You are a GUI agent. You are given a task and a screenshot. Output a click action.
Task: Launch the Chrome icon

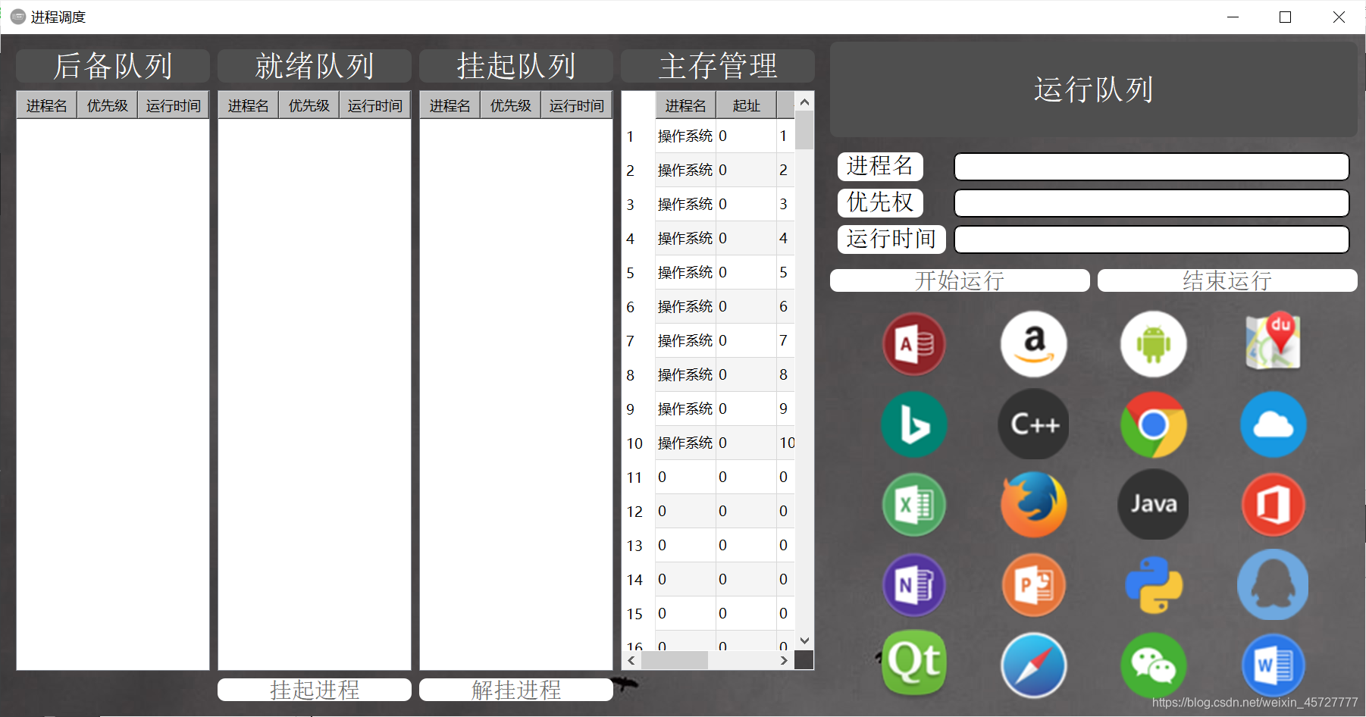pos(1153,424)
